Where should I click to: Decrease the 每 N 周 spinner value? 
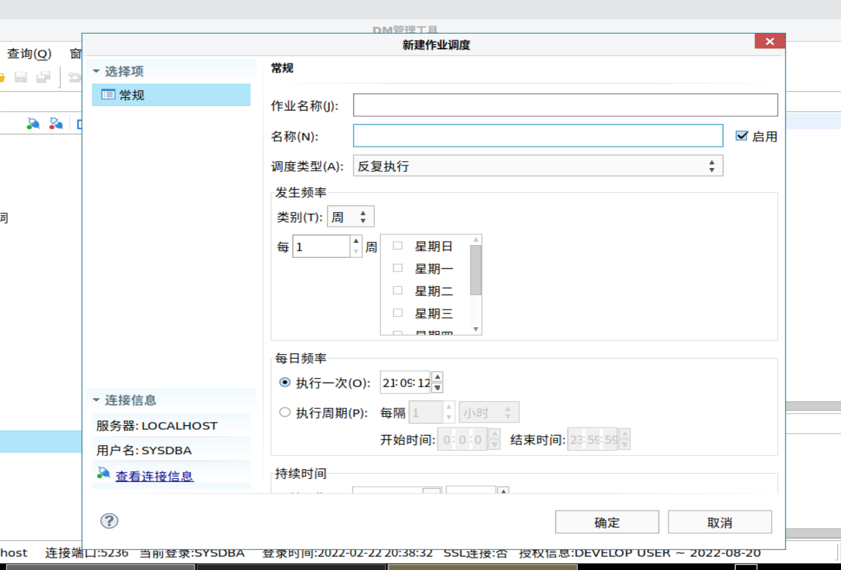[x=356, y=252]
